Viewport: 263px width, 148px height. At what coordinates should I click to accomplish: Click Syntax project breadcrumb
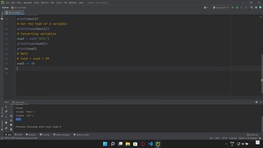5,7
